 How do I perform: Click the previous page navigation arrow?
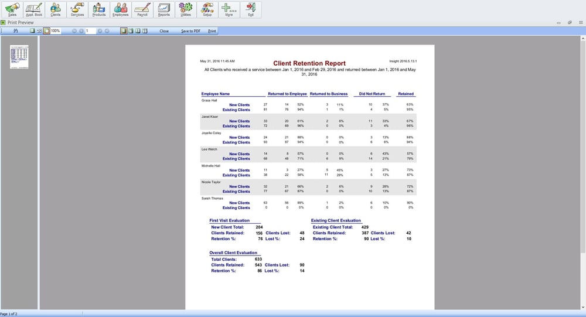click(81, 31)
